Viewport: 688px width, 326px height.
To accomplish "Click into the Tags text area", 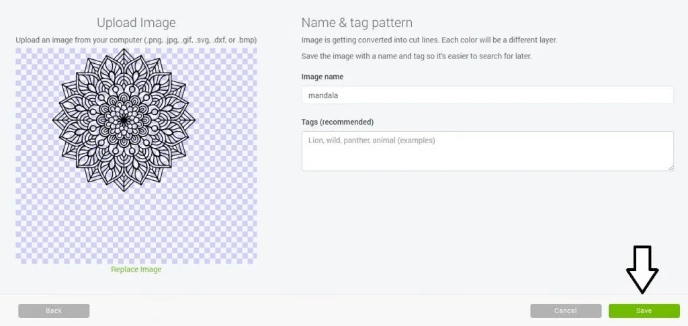I will click(x=488, y=151).
